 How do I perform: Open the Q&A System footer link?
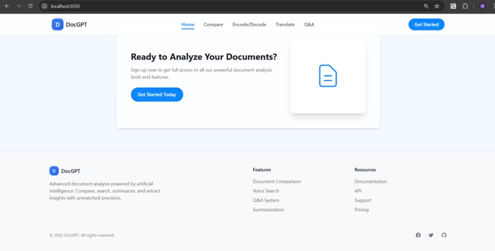tap(266, 200)
